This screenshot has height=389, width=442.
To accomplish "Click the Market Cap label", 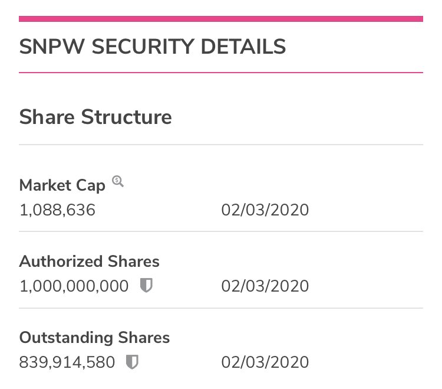I will coord(62,185).
